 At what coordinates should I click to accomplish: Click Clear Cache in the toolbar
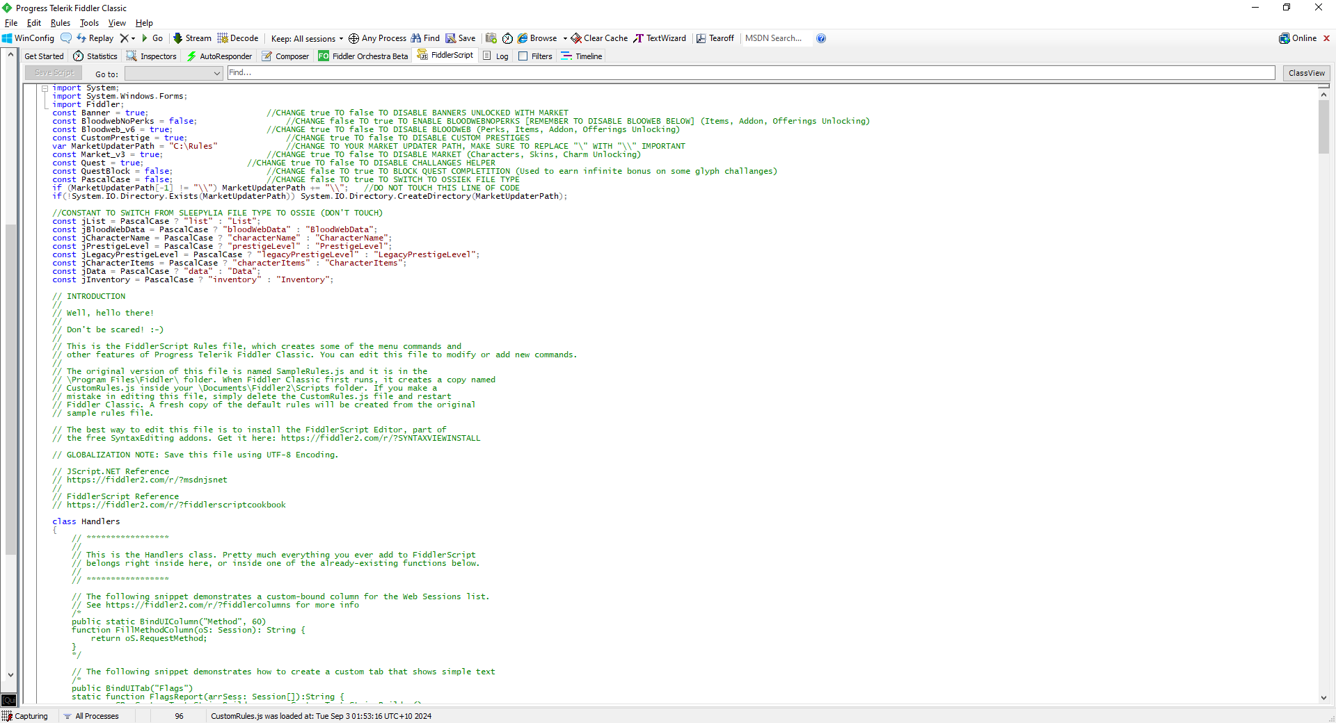pos(599,38)
